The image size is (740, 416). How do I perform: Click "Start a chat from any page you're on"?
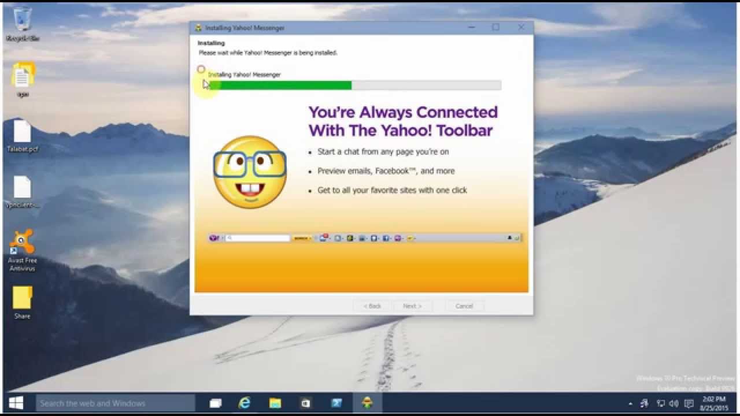383,152
